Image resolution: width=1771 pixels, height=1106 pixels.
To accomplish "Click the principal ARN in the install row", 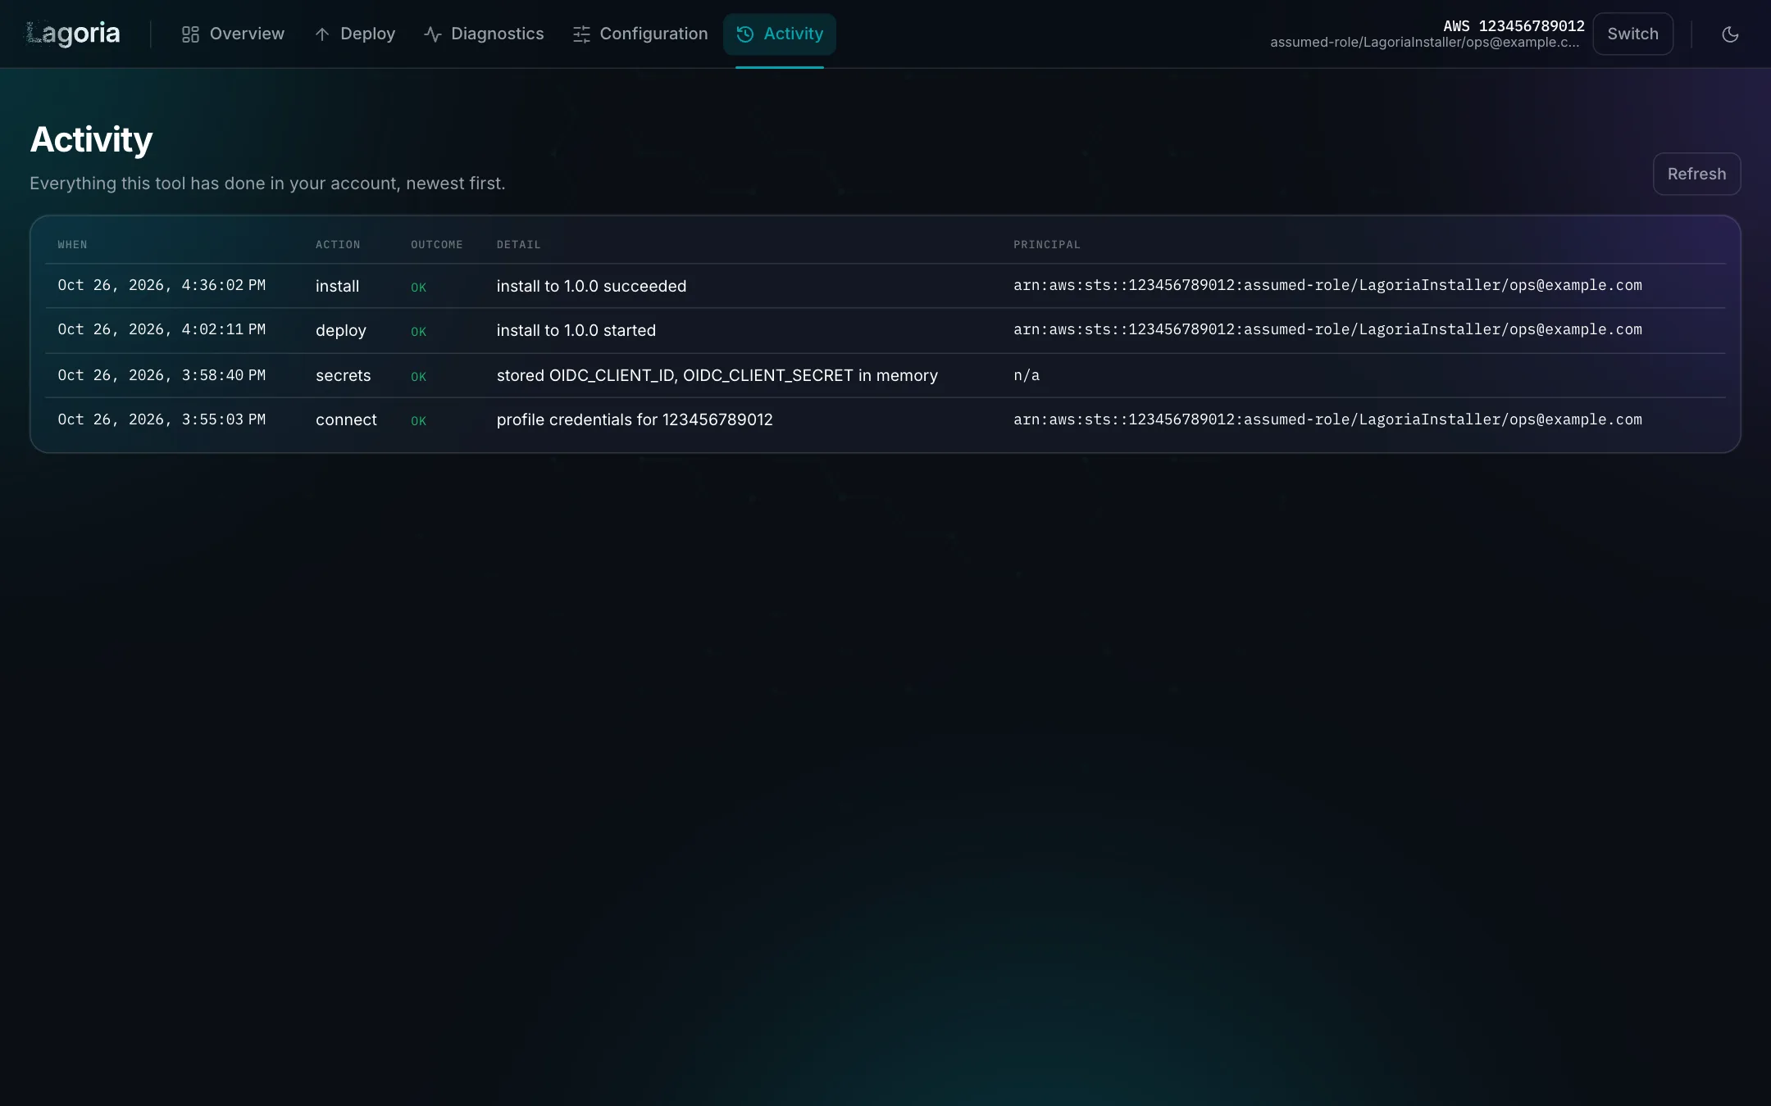I will click(x=1327, y=285).
